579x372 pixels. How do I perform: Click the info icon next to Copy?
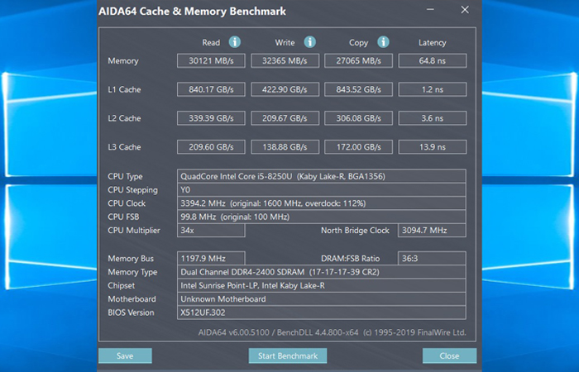coord(383,42)
